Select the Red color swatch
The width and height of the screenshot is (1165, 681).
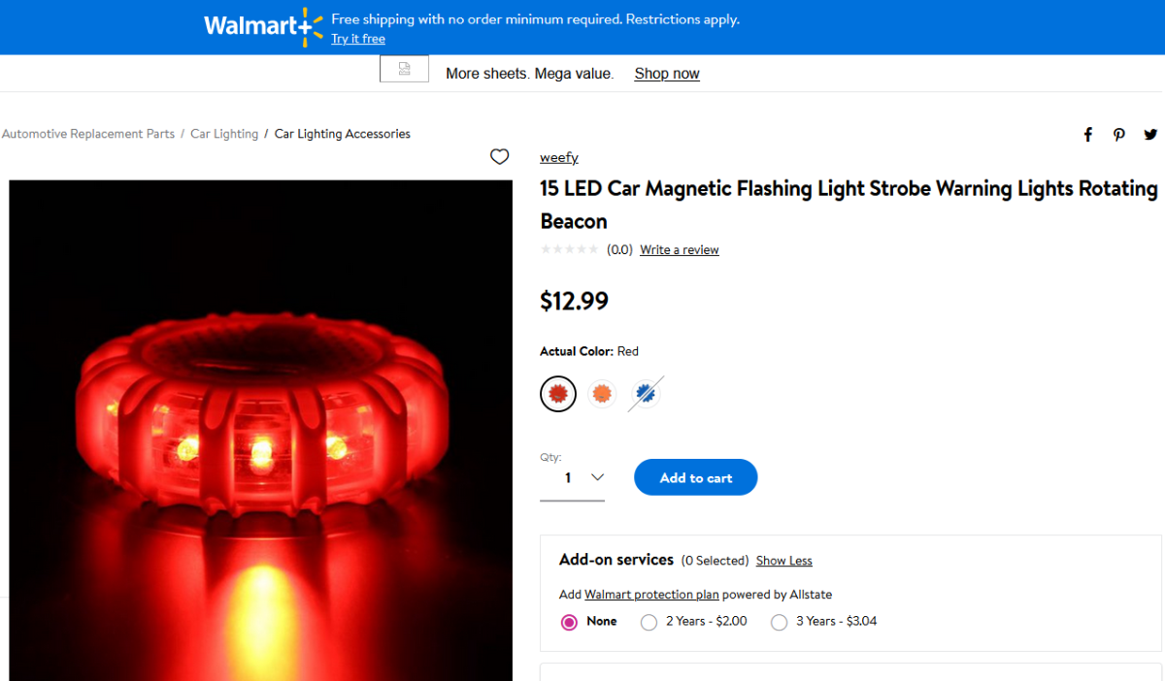(558, 394)
